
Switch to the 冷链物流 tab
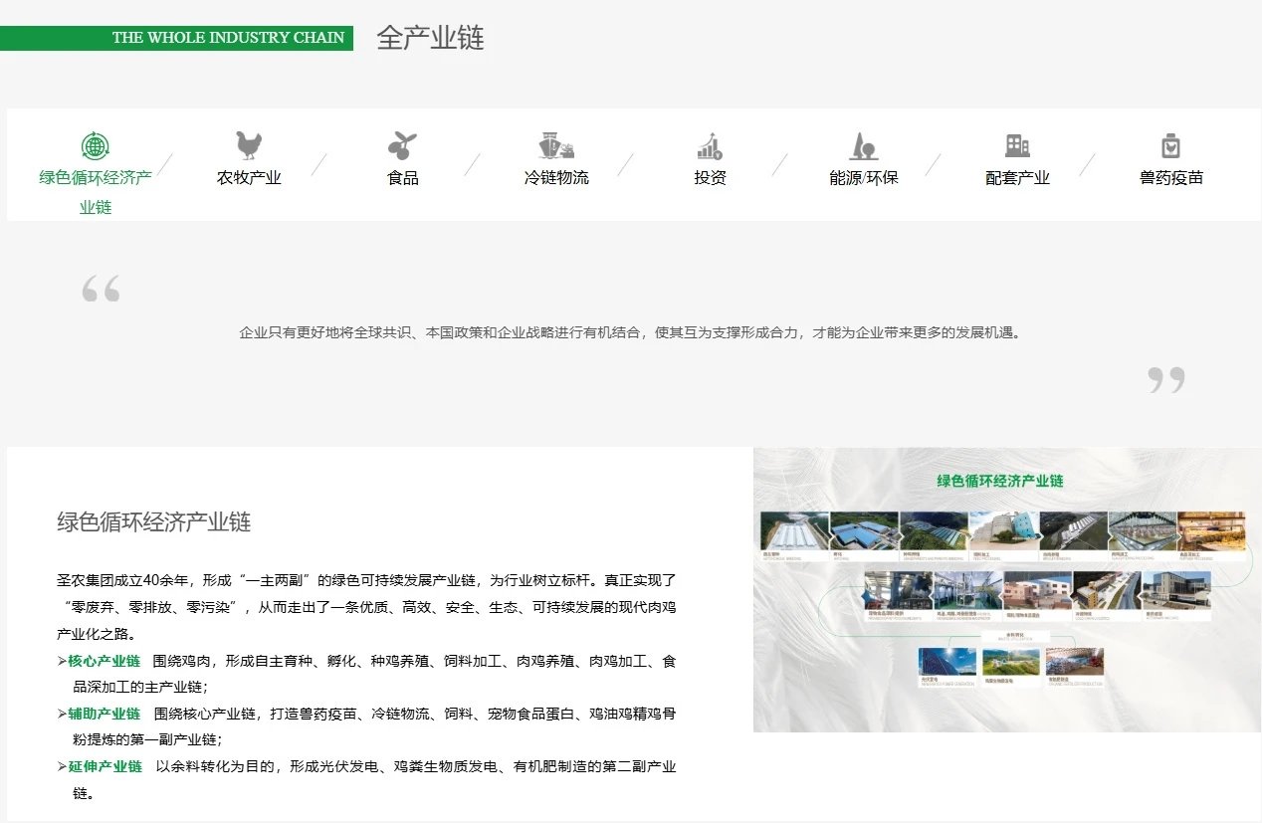click(x=556, y=178)
